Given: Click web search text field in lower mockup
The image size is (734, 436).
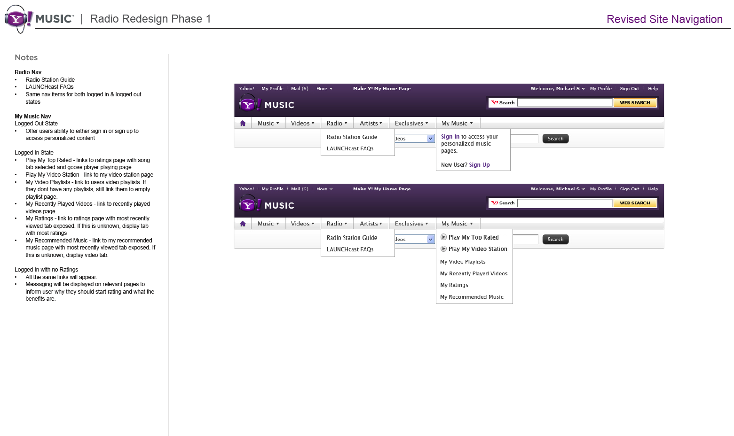Looking at the screenshot, I should [565, 203].
